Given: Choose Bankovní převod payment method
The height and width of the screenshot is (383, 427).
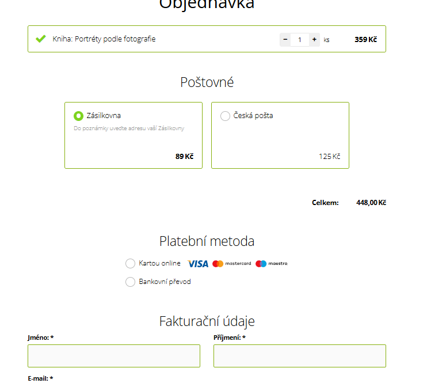Looking at the screenshot, I should click(130, 282).
